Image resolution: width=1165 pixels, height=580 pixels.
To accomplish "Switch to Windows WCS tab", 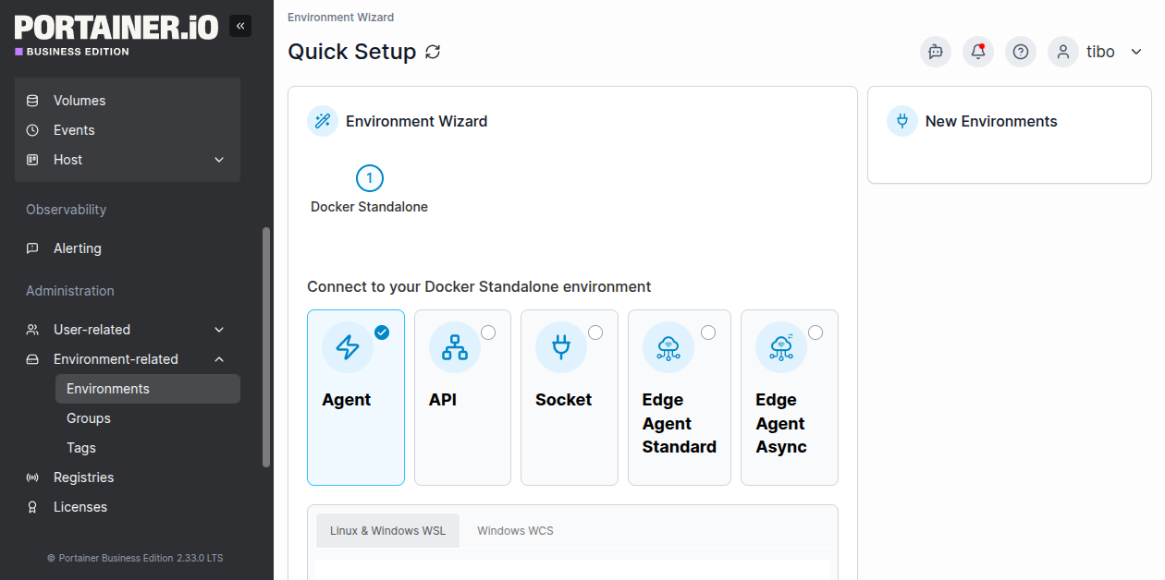I will click(x=515, y=531).
